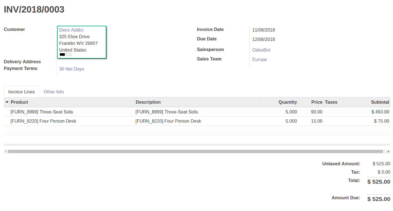Click the Total value $ 525.00
Image resolution: width=393 pixels, height=211 pixels.
[379, 182]
